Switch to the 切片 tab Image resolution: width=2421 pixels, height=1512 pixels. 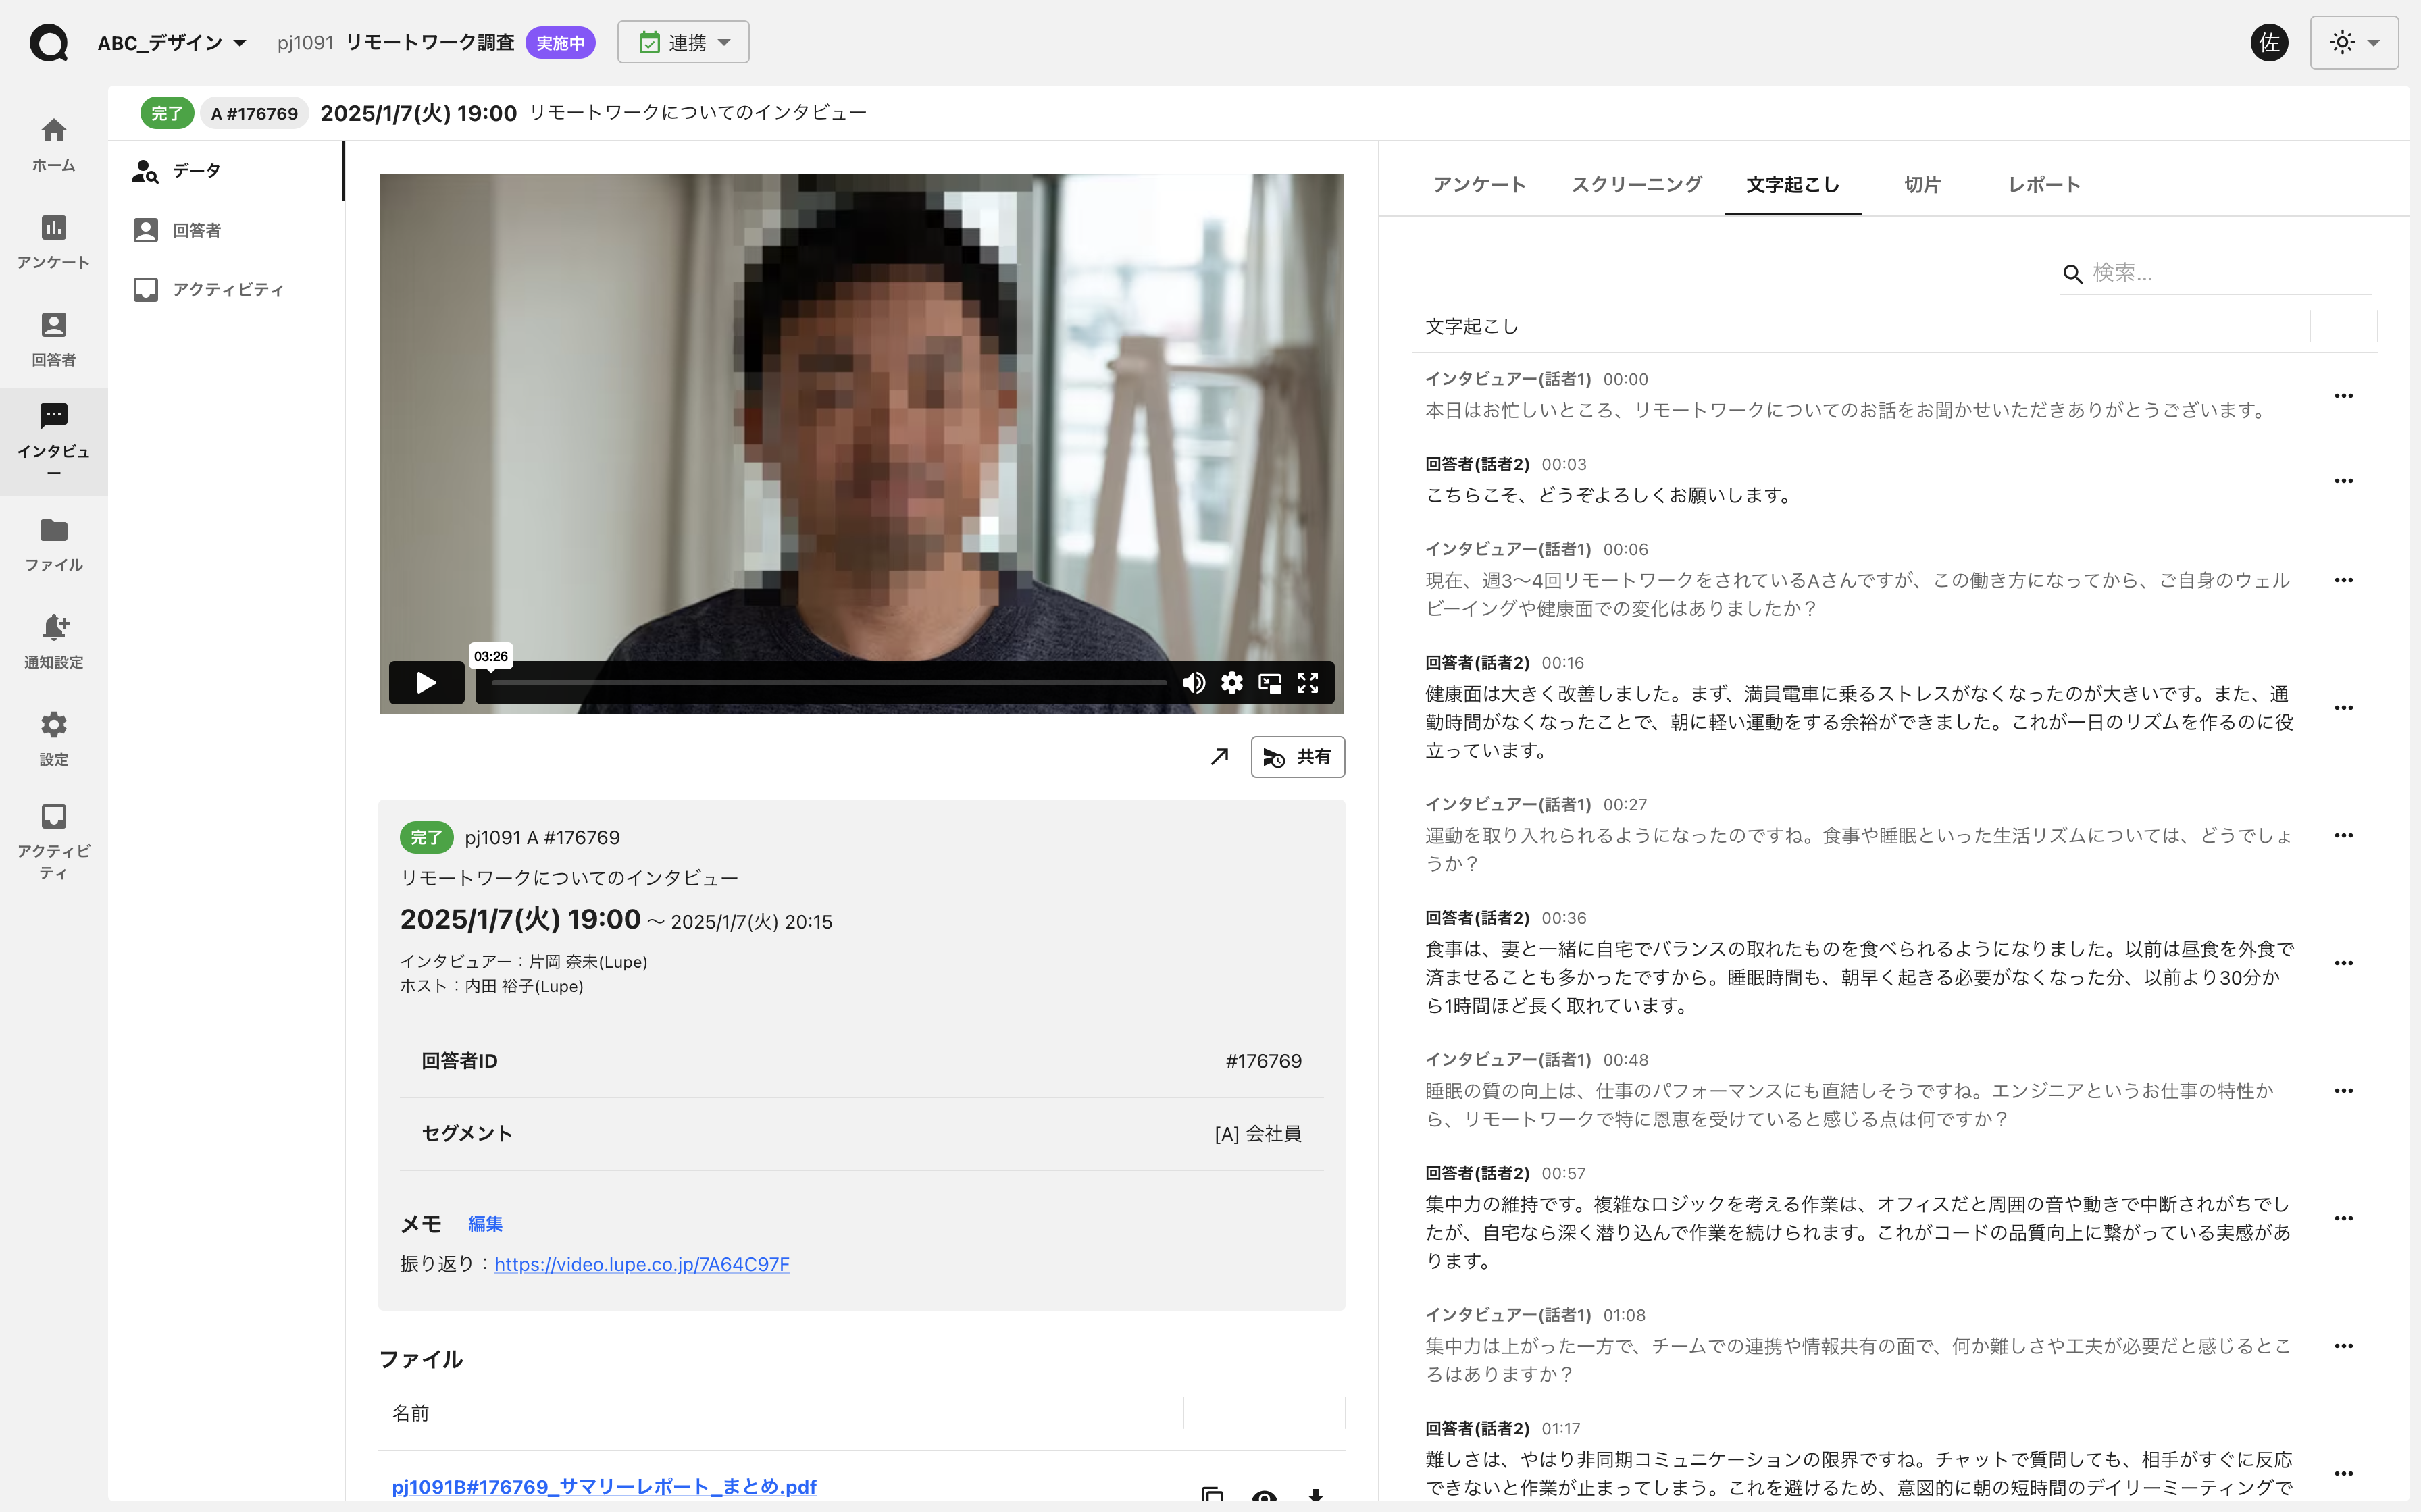[1921, 185]
